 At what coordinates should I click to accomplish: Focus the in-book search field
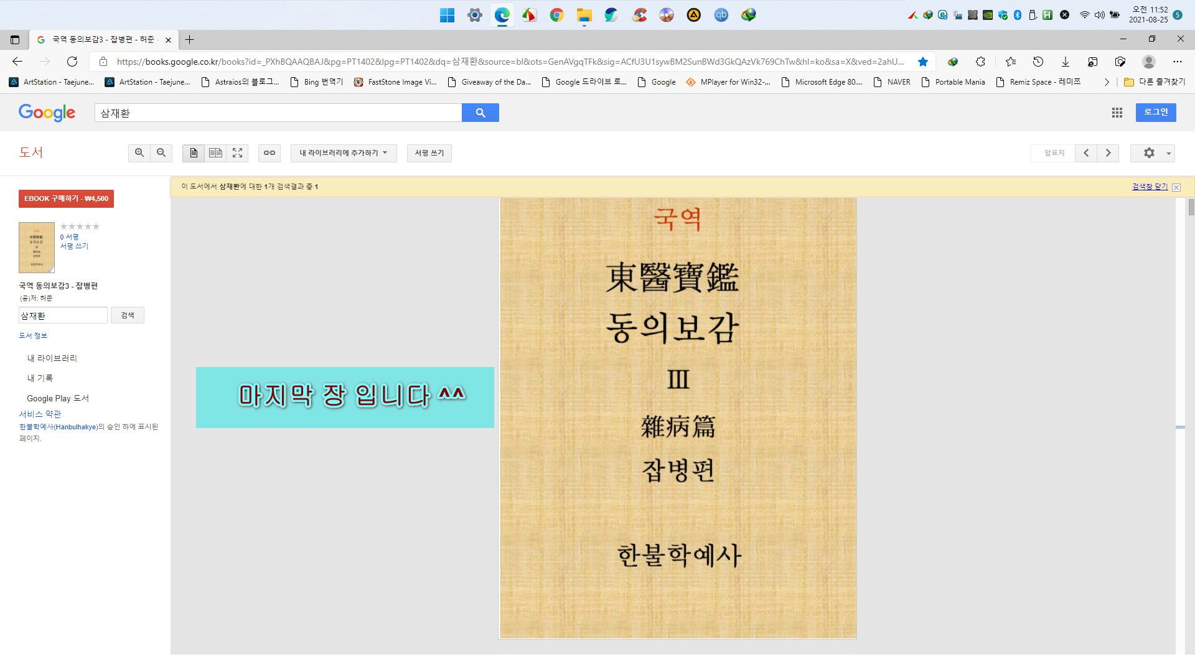click(x=63, y=315)
